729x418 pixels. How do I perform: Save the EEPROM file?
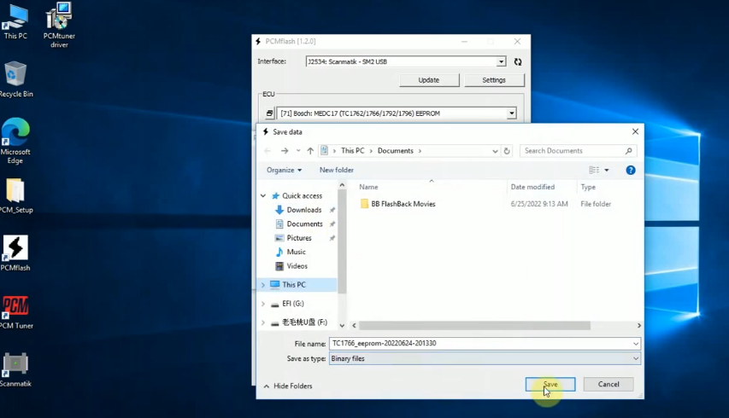coord(550,384)
